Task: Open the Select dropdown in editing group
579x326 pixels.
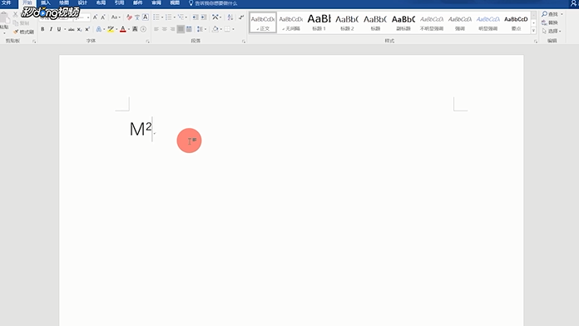Action: pyautogui.click(x=552, y=31)
